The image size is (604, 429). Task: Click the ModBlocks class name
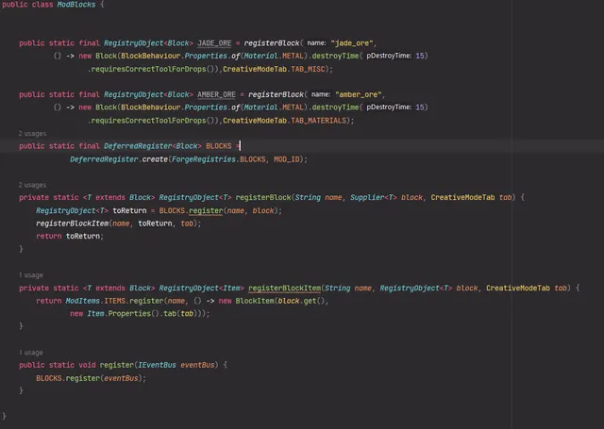(x=76, y=5)
